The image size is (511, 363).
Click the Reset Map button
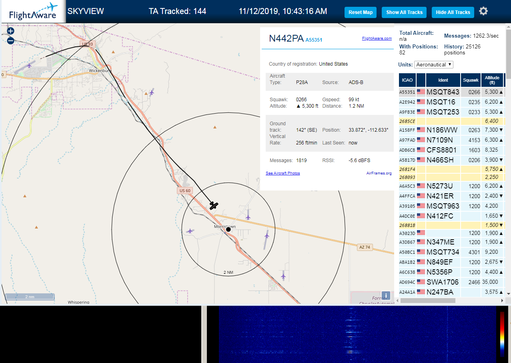coord(361,12)
